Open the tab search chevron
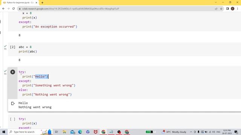Screen dimensions: 241x135 [216, 3]
